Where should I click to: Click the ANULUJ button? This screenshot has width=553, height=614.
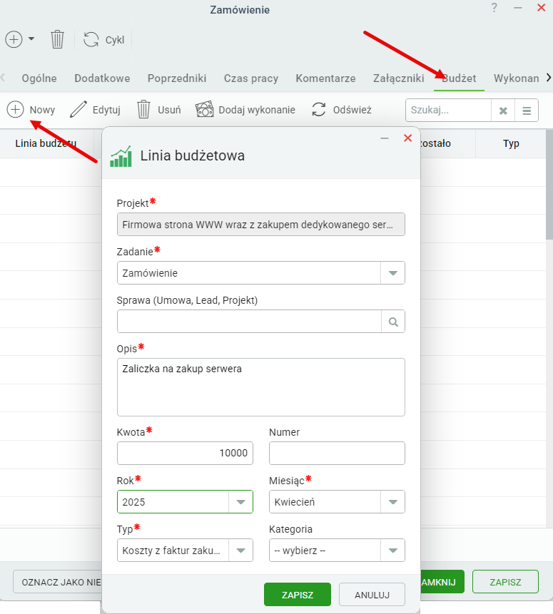pos(372,595)
